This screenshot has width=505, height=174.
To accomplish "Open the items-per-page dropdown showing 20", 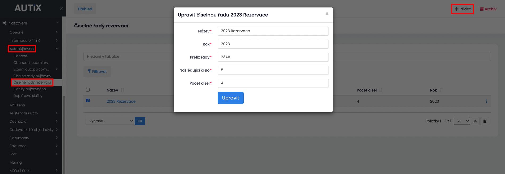I will click(462, 121).
